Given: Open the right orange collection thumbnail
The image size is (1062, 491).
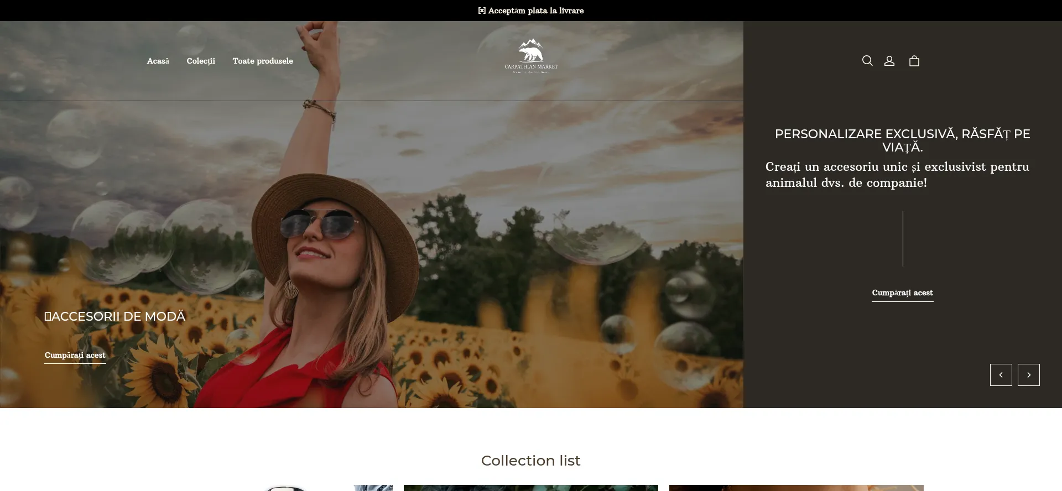Looking at the screenshot, I should click(x=796, y=488).
